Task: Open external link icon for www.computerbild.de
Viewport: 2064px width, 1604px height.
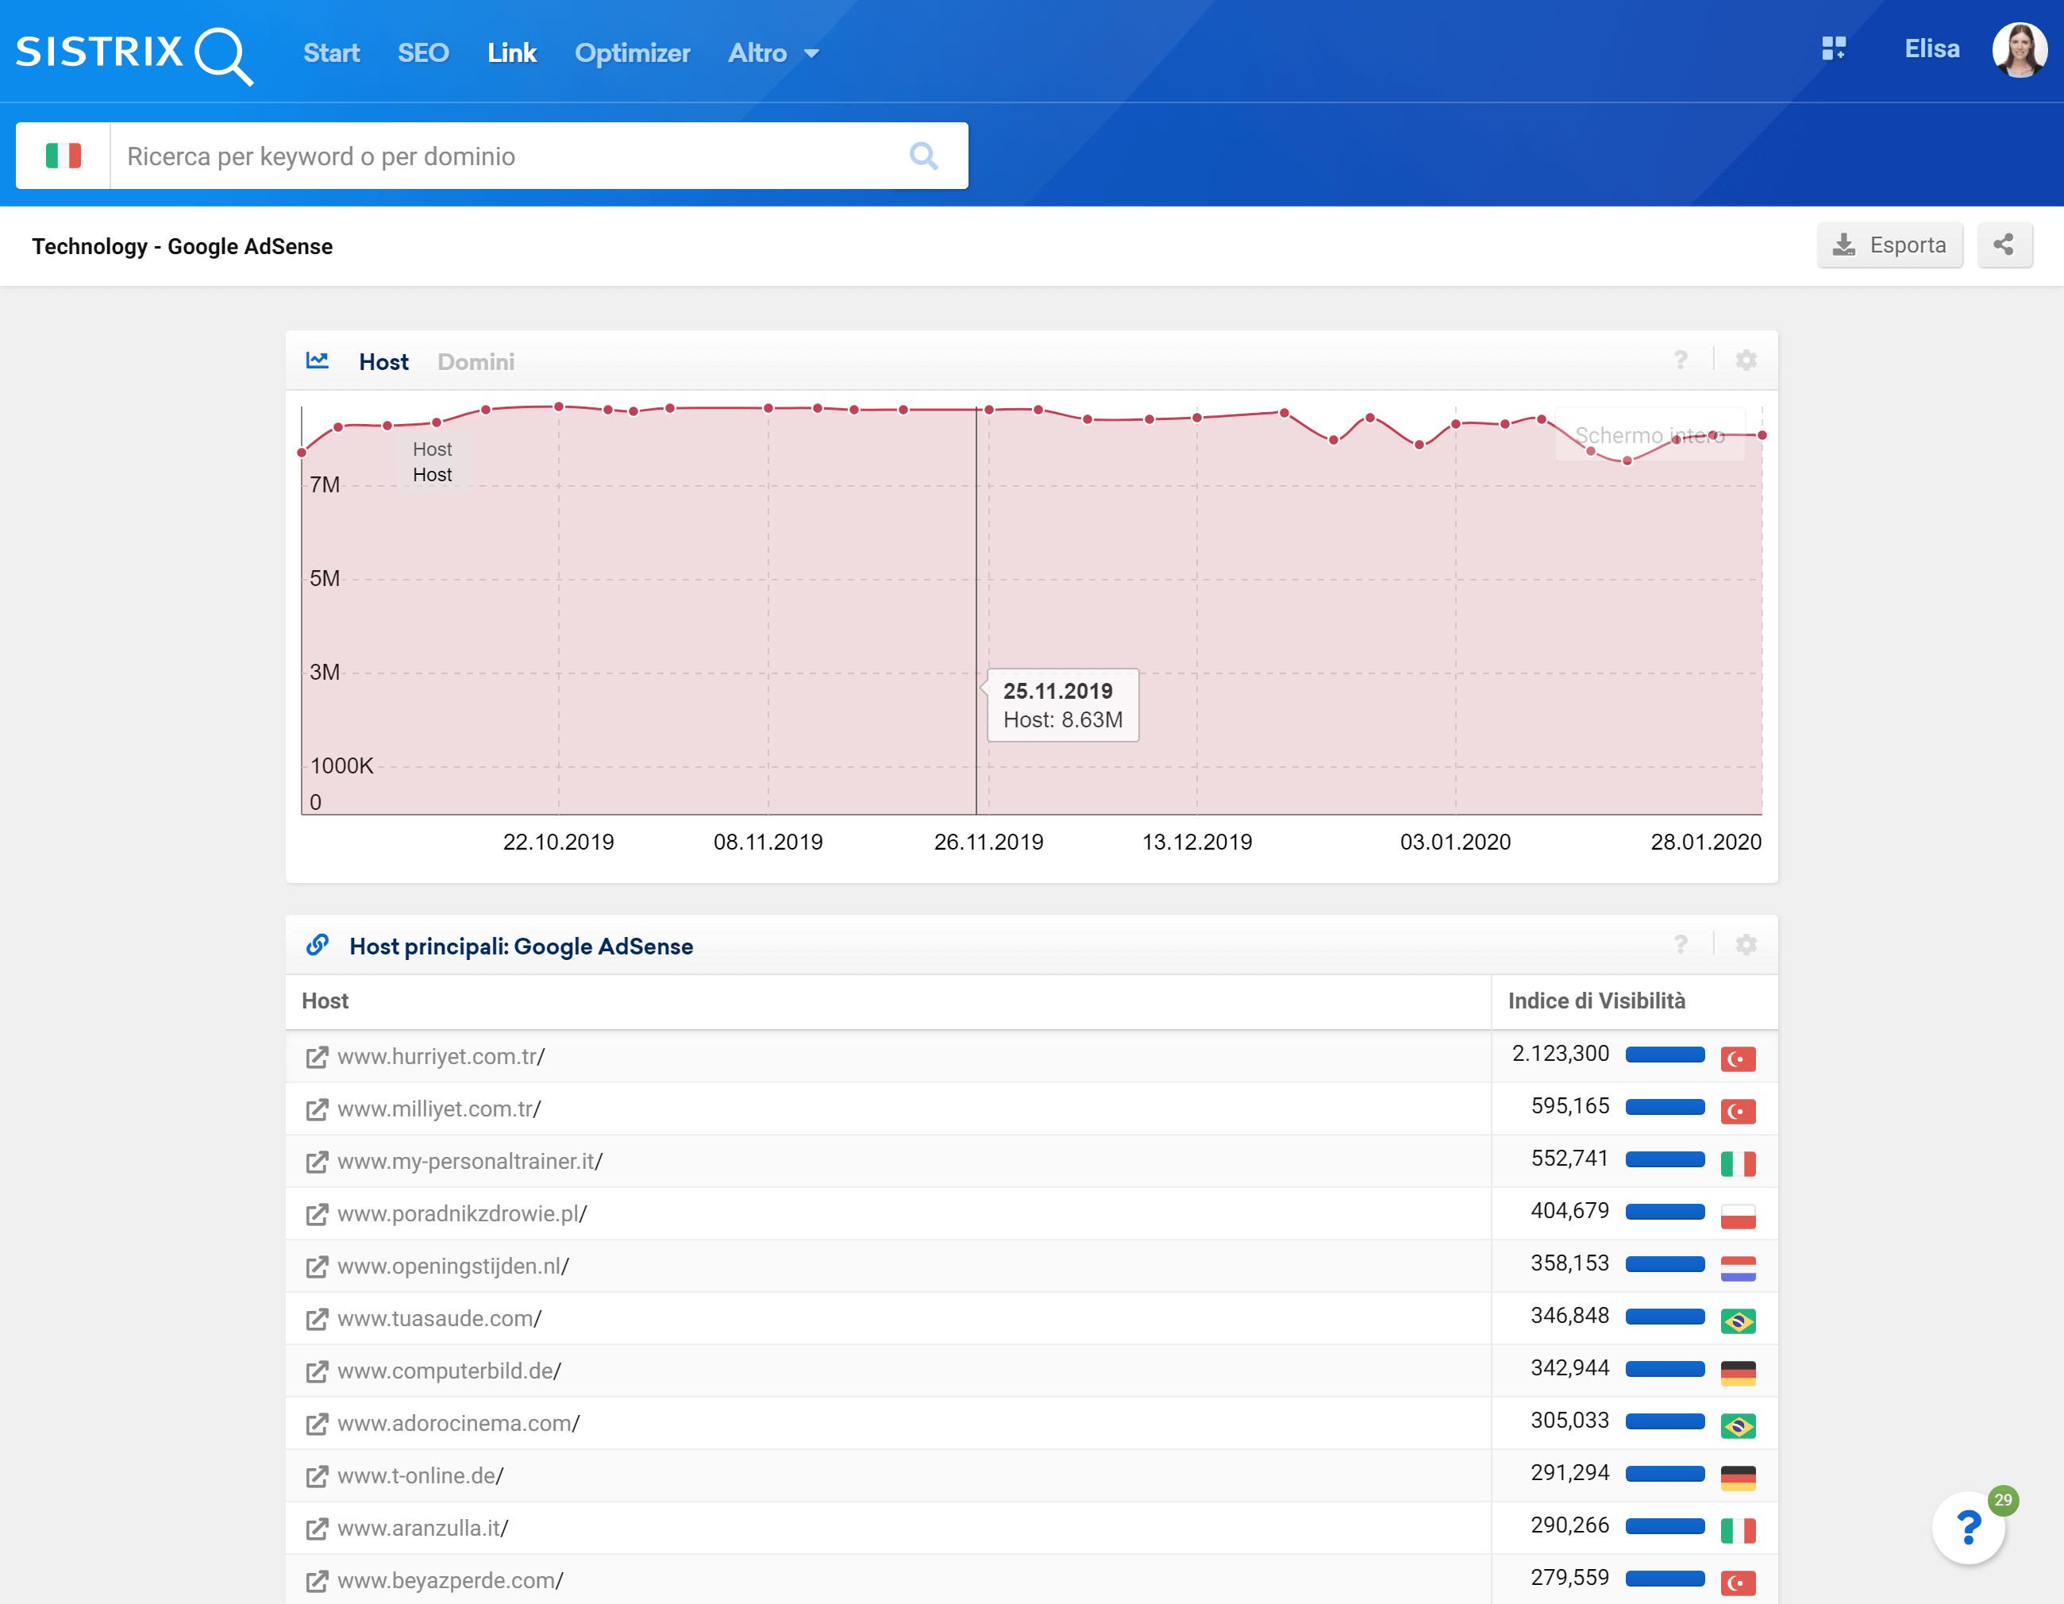Action: coord(317,1372)
